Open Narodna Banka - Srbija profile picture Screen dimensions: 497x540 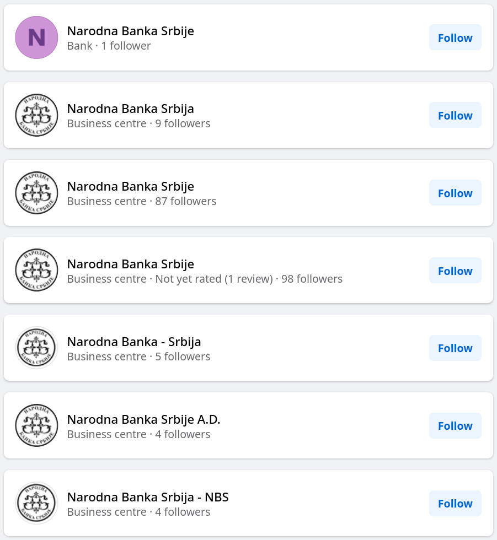click(36, 348)
